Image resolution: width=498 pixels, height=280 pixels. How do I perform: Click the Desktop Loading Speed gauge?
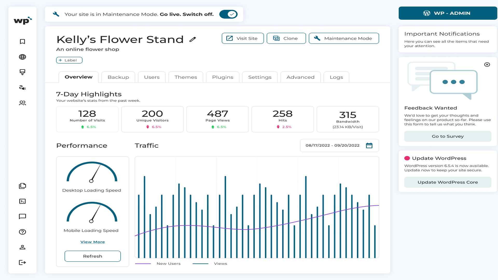(92, 173)
